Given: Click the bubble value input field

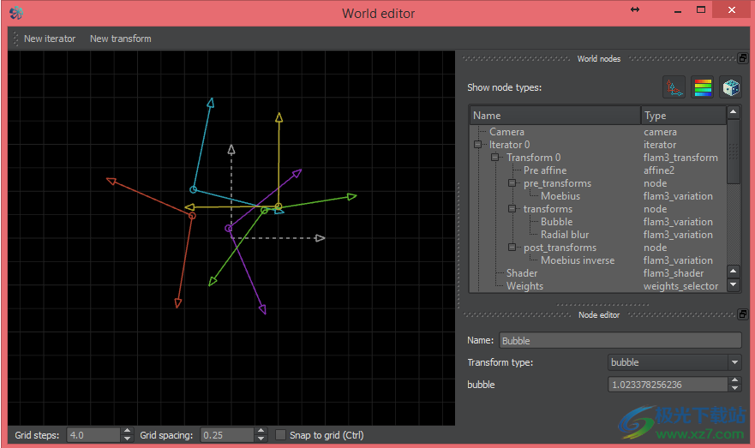Looking at the screenshot, I should (668, 385).
